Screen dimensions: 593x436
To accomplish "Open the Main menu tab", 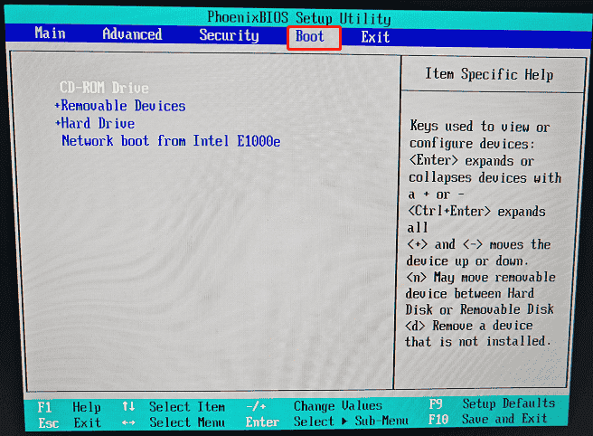I will coord(50,35).
